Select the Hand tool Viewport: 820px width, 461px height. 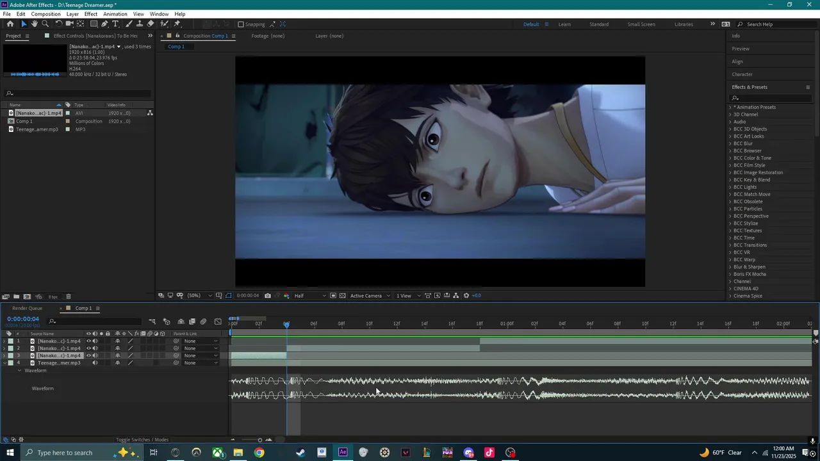point(35,24)
